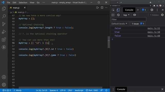Image resolution: width=165 pixels, height=92 pixels.
Task: Open the Manage gear in activity bar
Action: (x=4, y=85)
